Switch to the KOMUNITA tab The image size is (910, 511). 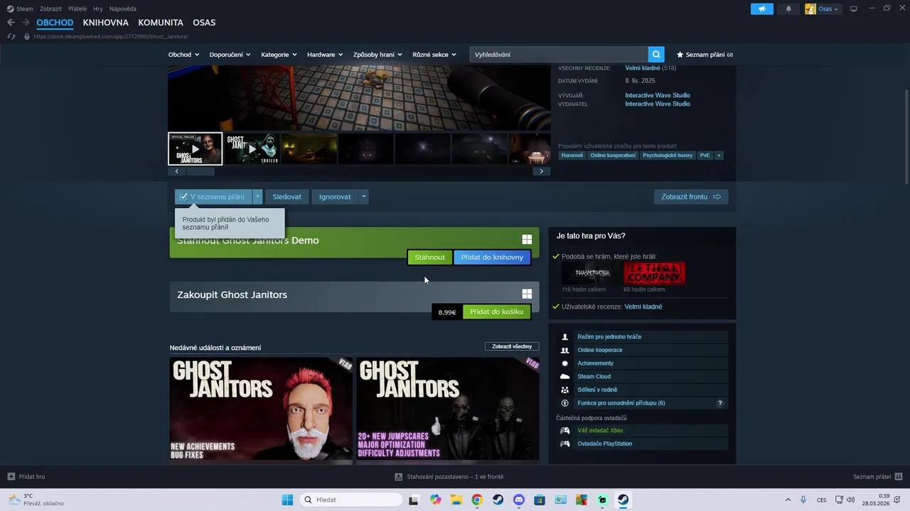(x=161, y=23)
